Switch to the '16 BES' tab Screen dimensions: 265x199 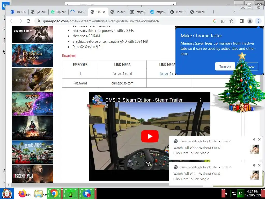point(18,12)
